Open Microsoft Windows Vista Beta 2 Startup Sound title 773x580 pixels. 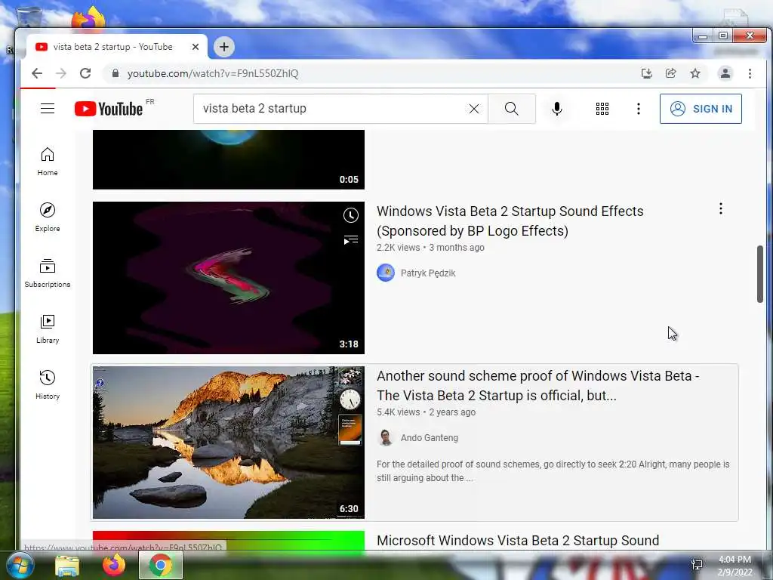click(518, 541)
